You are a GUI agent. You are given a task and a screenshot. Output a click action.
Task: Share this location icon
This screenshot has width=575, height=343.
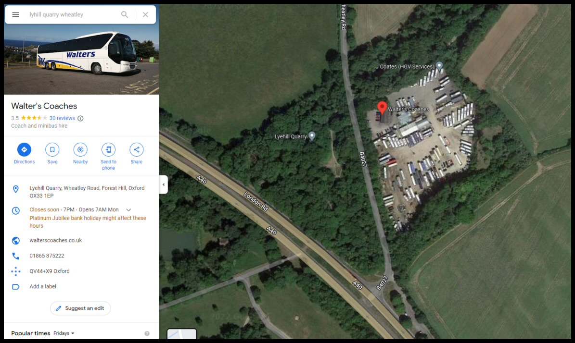click(x=137, y=150)
